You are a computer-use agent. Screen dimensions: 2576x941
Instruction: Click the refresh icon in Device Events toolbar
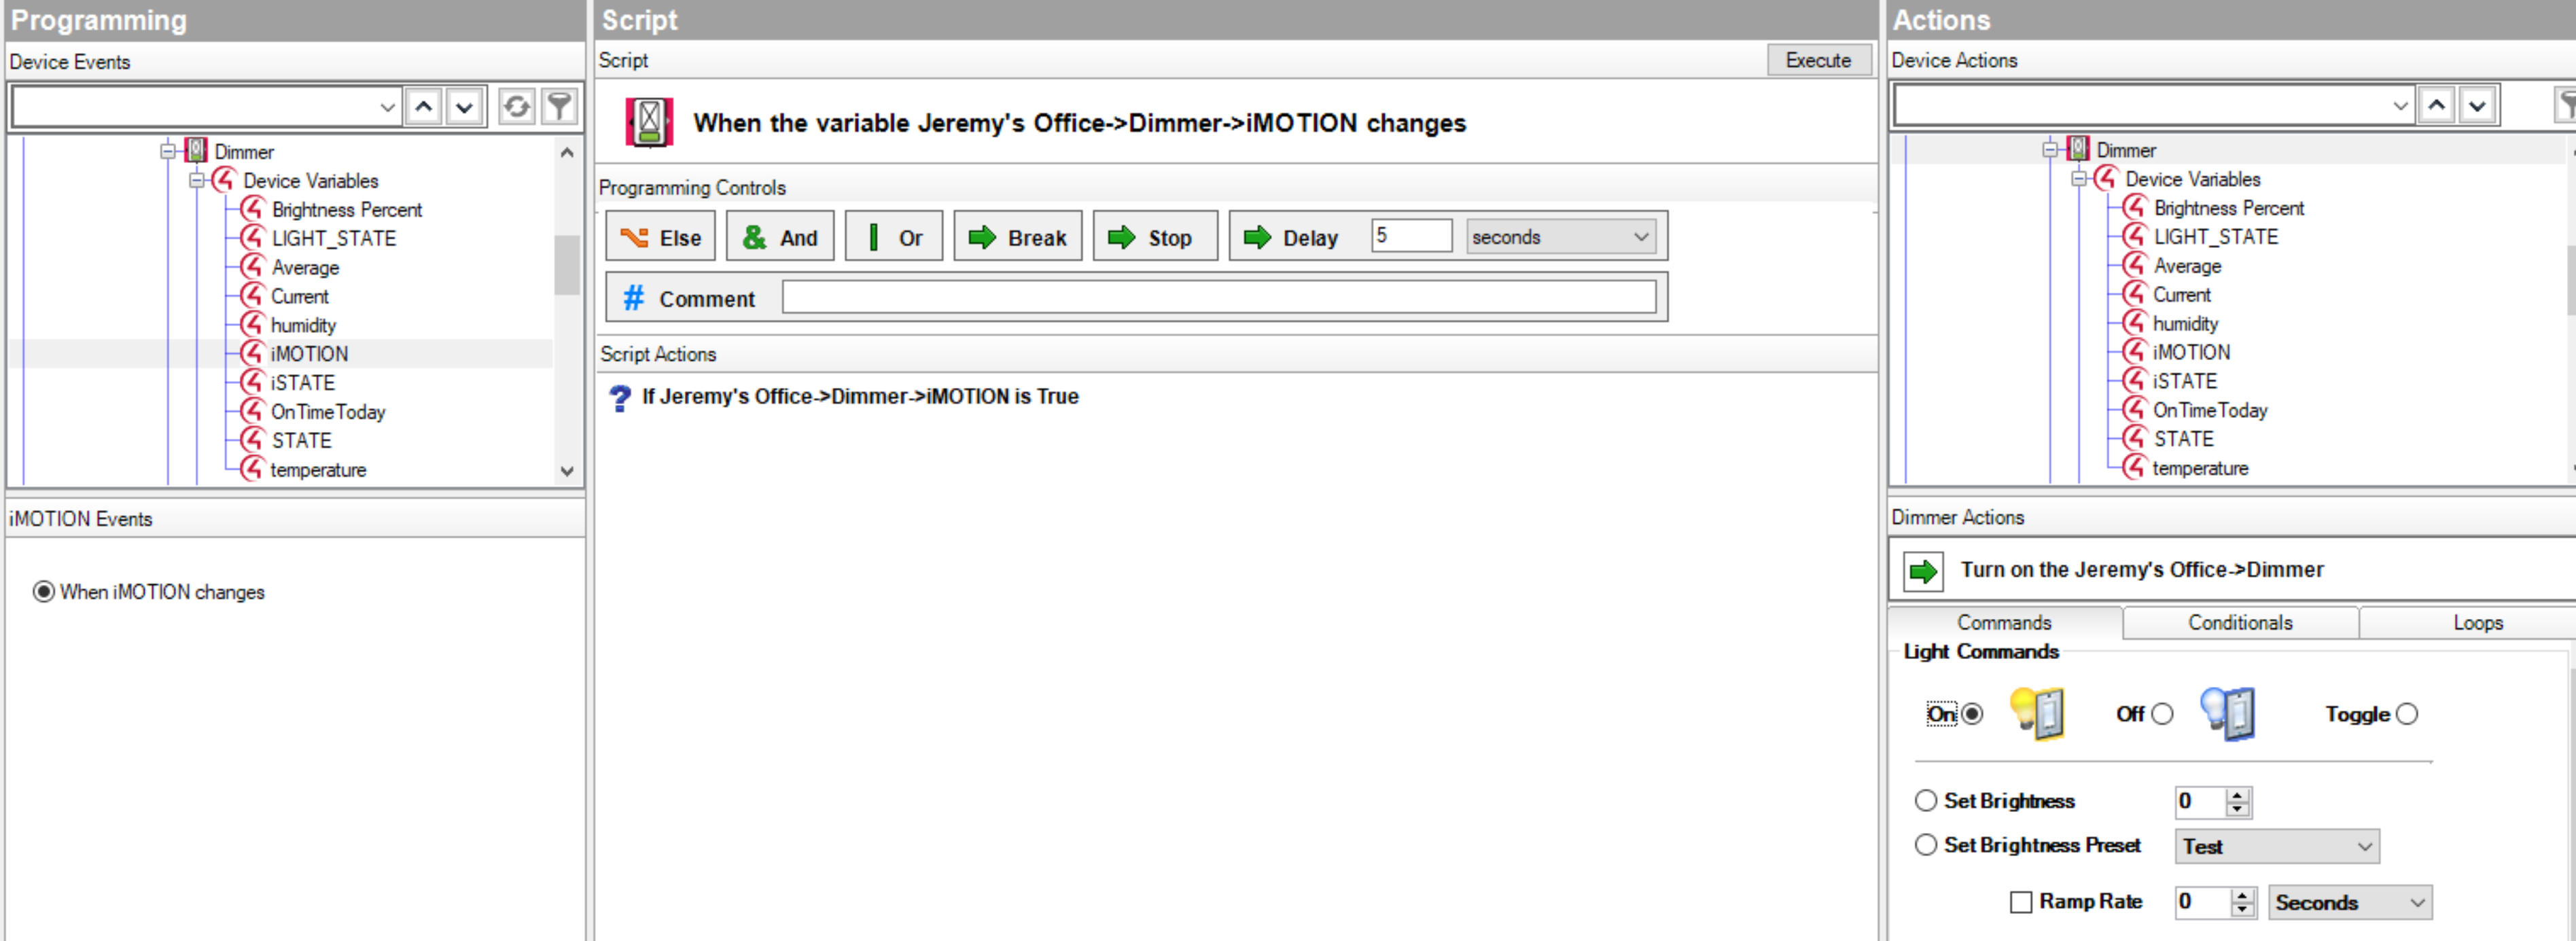coord(516,106)
